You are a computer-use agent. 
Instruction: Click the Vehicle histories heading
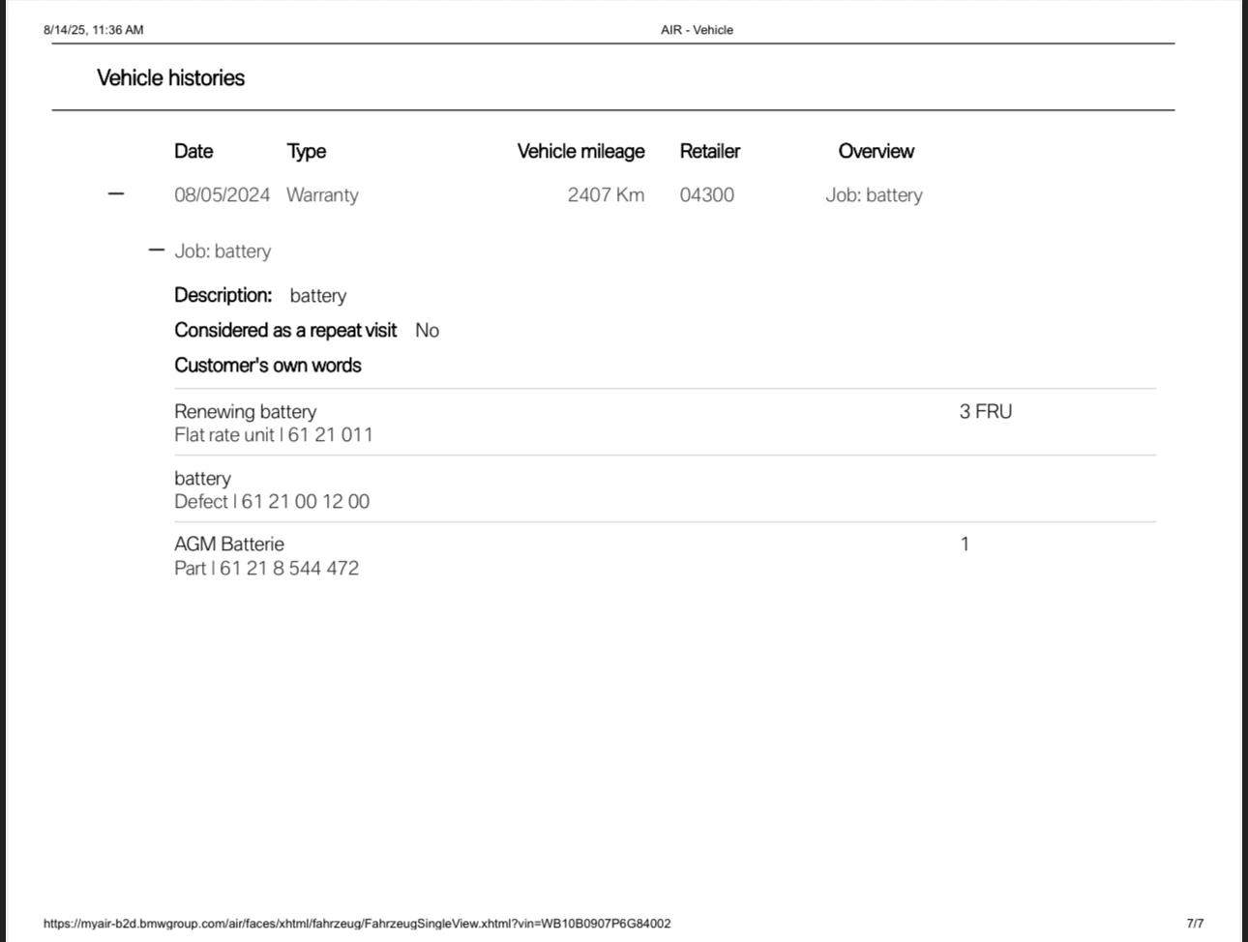coord(170,78)
